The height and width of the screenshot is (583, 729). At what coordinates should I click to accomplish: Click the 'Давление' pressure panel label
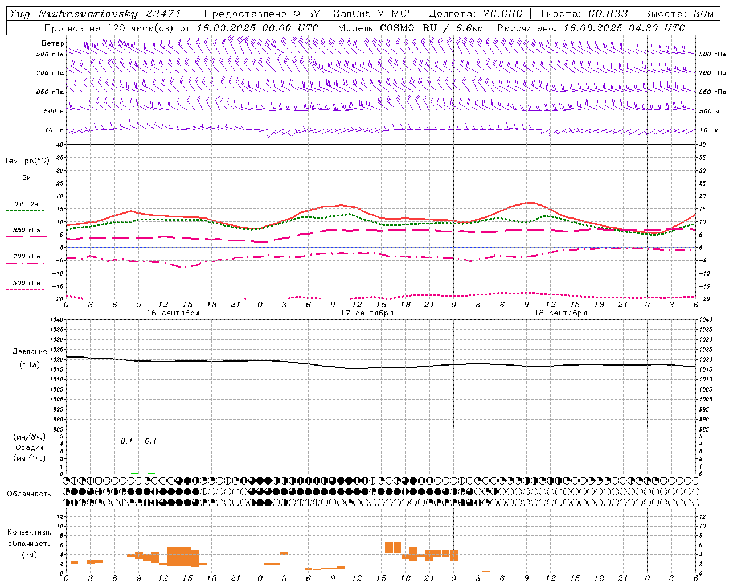(x=29, y=352)
